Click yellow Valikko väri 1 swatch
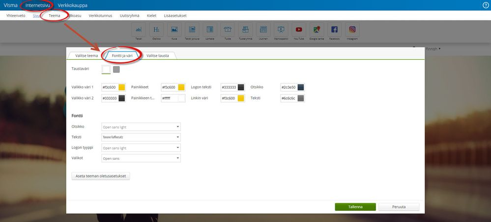This screenshot has height=222, width=491. pos(122,87)
